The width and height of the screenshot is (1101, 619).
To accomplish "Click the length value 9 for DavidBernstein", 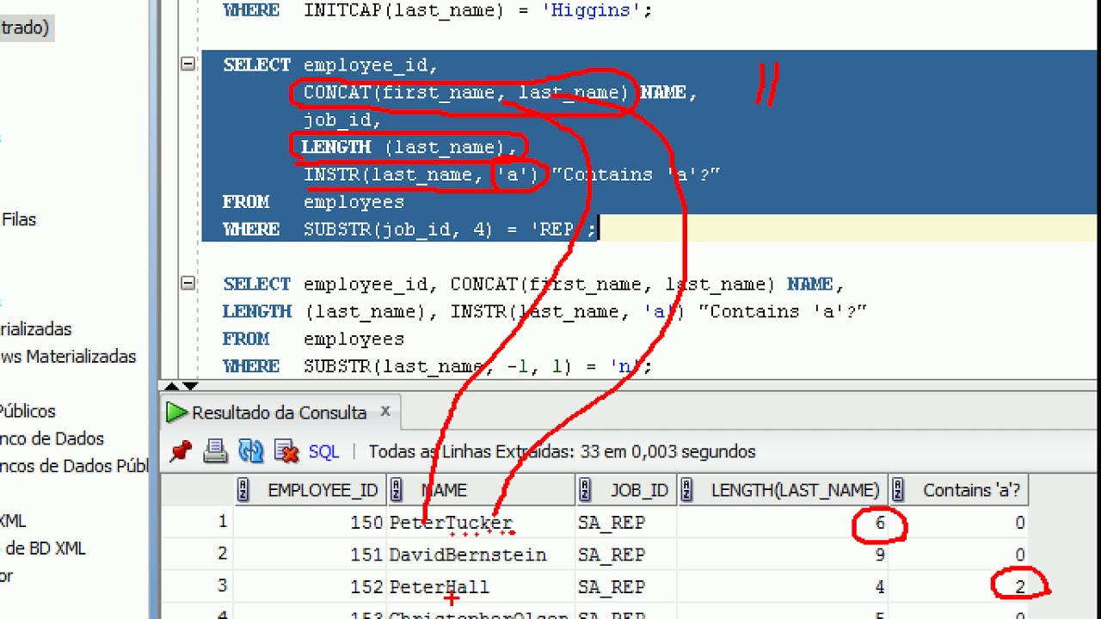I will 783,555.
